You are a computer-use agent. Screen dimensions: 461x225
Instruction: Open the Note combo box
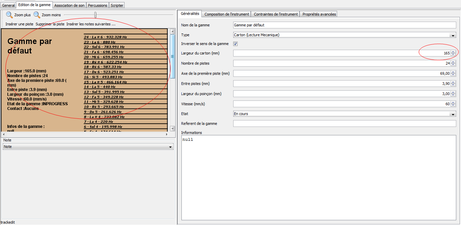click(170, 147)
